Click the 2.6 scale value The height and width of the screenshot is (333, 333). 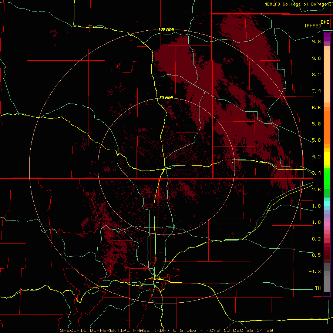pyautogui.click(x=316, y=190)
